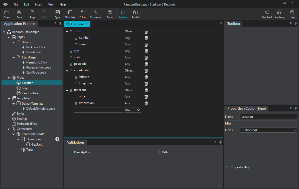Pin the Application Explorer panel
Viewport: 299px width, 189px height.
click(x=60, y=23)
